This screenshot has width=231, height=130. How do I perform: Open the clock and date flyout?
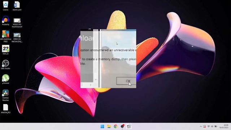[224, 126]
